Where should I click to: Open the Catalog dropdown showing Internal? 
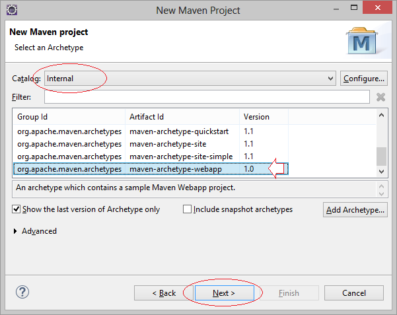coord(190,79)
